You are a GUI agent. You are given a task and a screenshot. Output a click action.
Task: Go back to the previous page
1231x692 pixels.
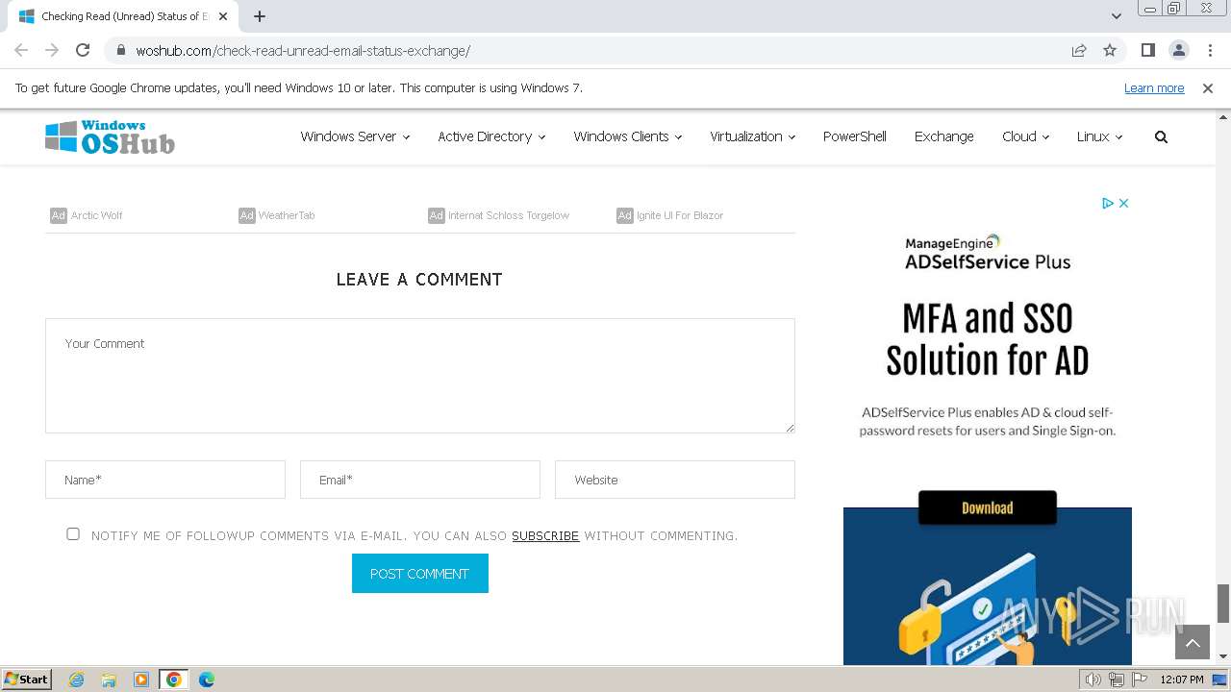[x=21, y=50]
